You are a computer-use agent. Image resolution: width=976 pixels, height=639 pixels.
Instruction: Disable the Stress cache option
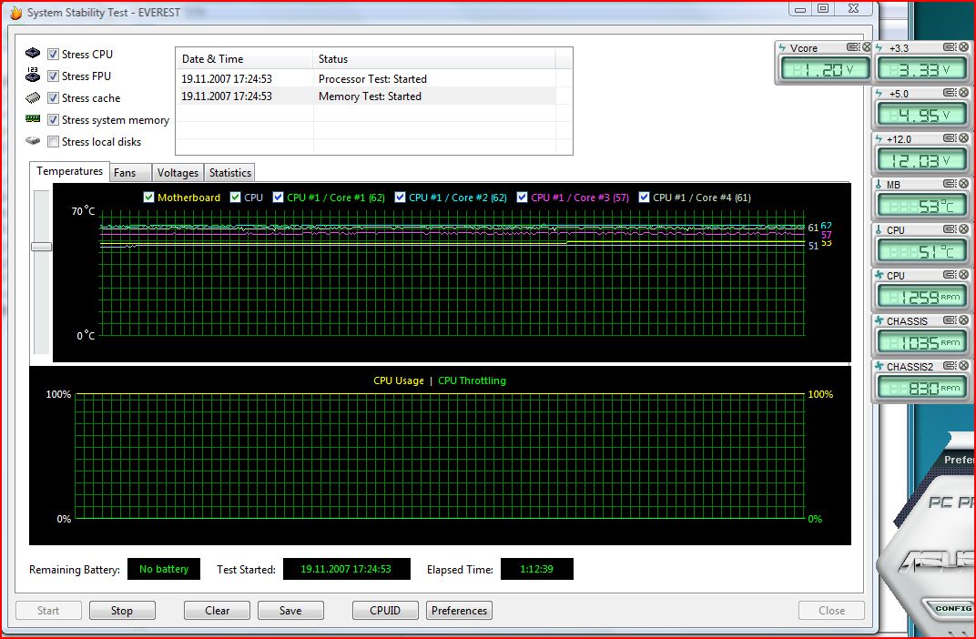tap(53, 97)
